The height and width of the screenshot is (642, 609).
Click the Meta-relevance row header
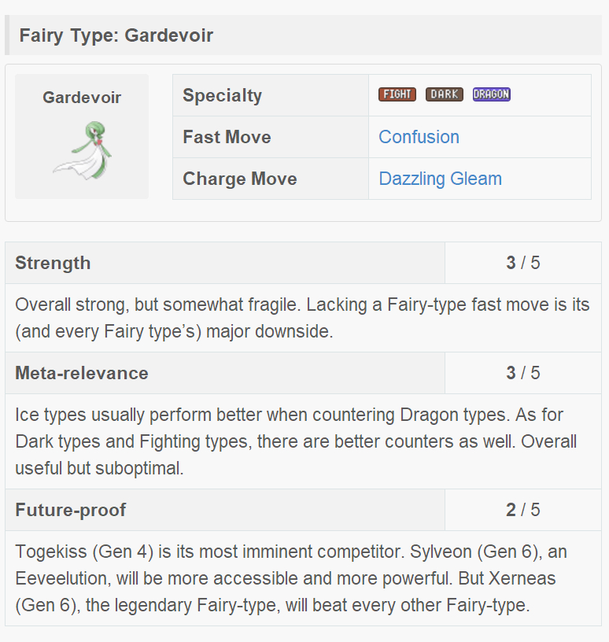tap(82, 373)
